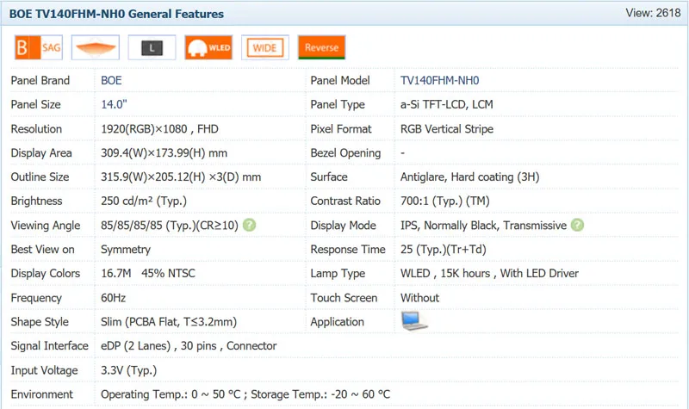Select 'WLED , 15K hours , With LED Driver'
This screenshot has width=689, height=409.
[489, 273]
